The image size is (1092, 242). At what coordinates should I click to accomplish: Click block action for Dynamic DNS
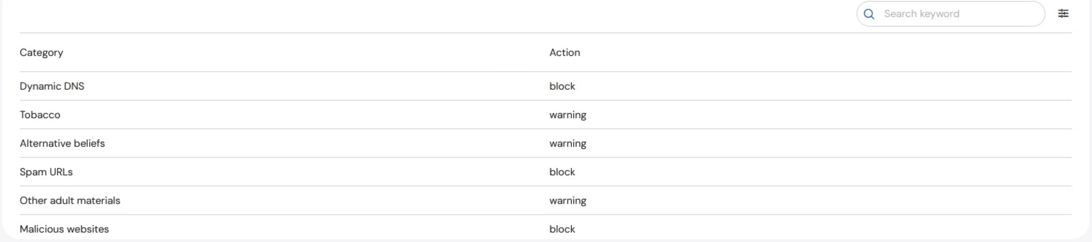click(562, 86)
